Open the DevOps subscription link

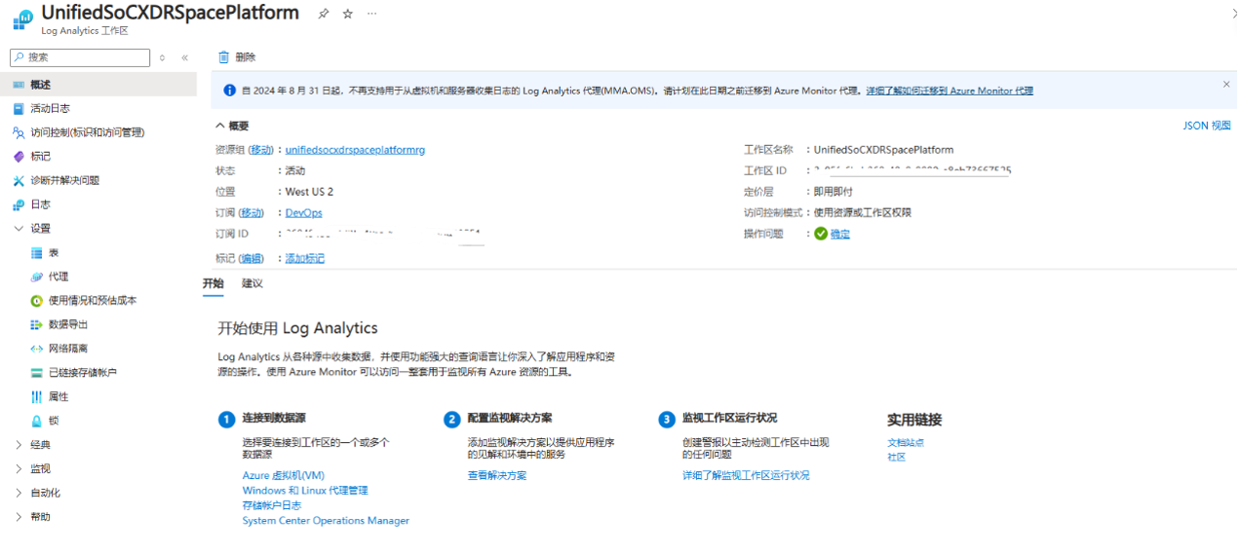(304, 212)
